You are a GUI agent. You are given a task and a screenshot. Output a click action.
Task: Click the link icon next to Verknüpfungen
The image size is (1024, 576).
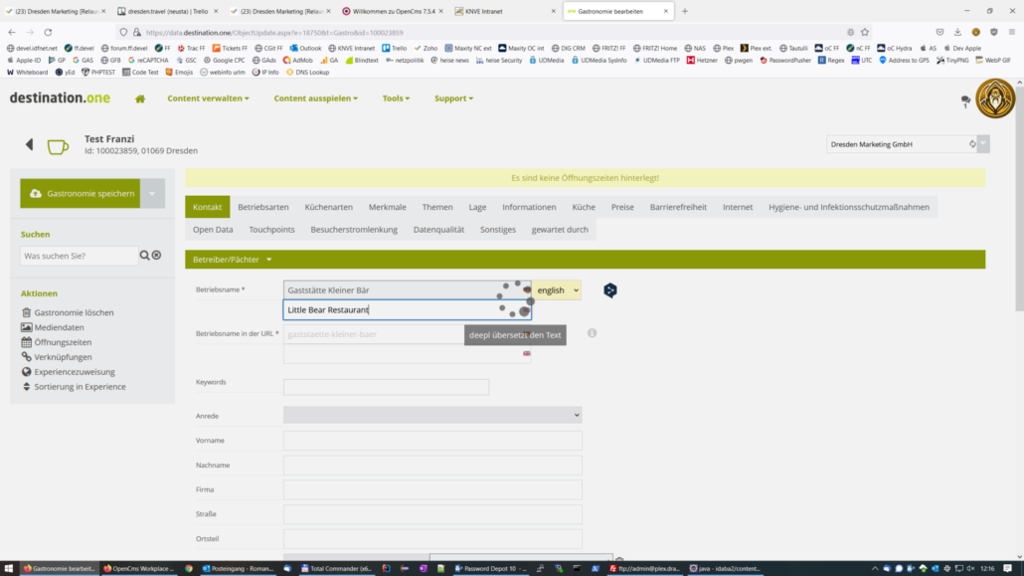pyautogui.click(x=26, y=357)
